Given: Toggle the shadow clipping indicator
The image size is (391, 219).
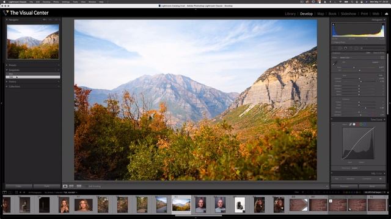Looking at the screenshot, I should tap(334, 24).
